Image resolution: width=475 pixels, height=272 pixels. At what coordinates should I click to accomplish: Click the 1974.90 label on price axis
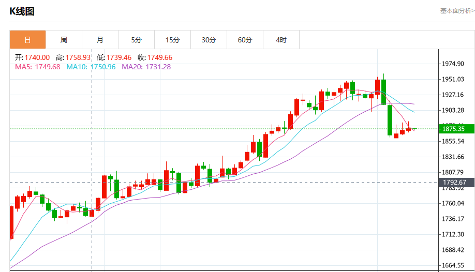(x=453, y=64)
